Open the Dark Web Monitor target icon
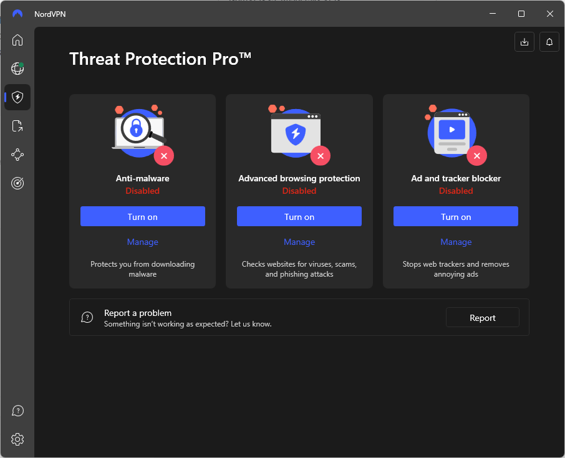 point(17,183)
